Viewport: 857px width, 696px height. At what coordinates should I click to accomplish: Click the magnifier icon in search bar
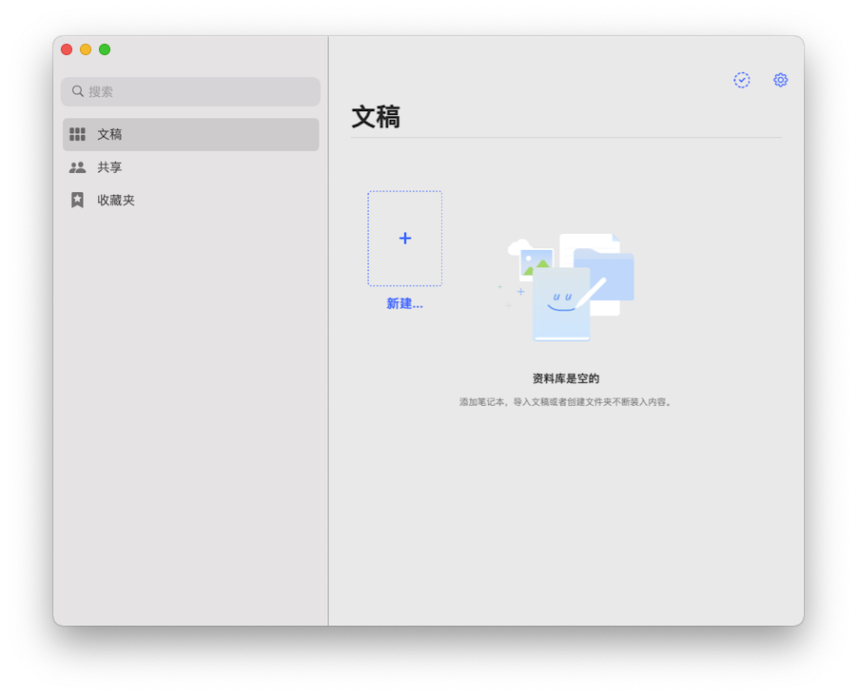click(78, 91)
